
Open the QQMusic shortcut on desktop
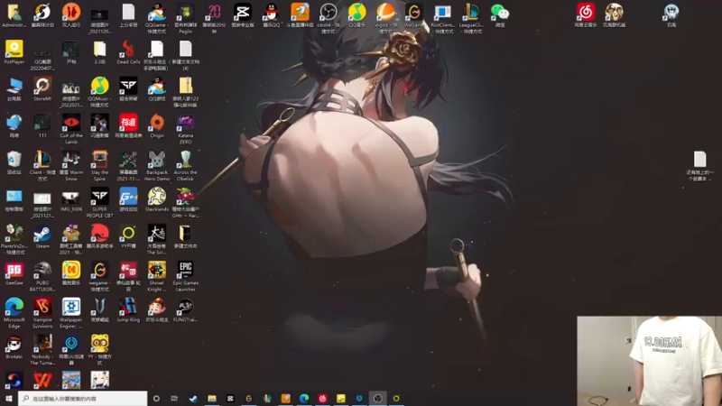99,86
